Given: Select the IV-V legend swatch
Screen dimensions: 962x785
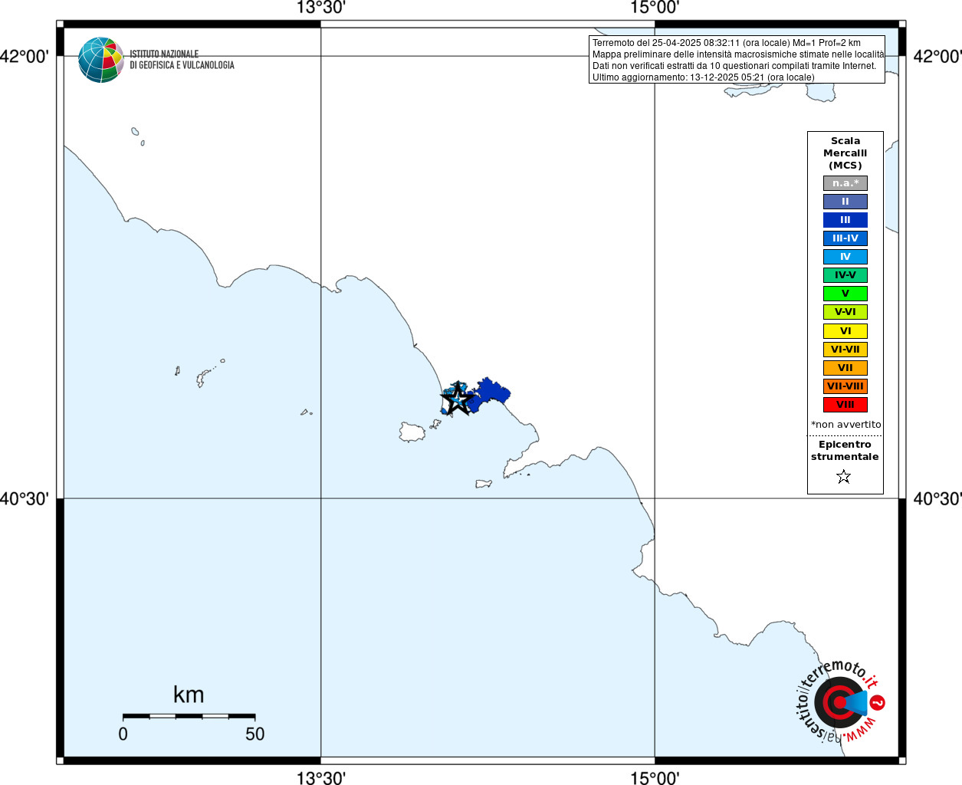Looking at the screenshot, I should pyautogui.click(x=845, y=275).
